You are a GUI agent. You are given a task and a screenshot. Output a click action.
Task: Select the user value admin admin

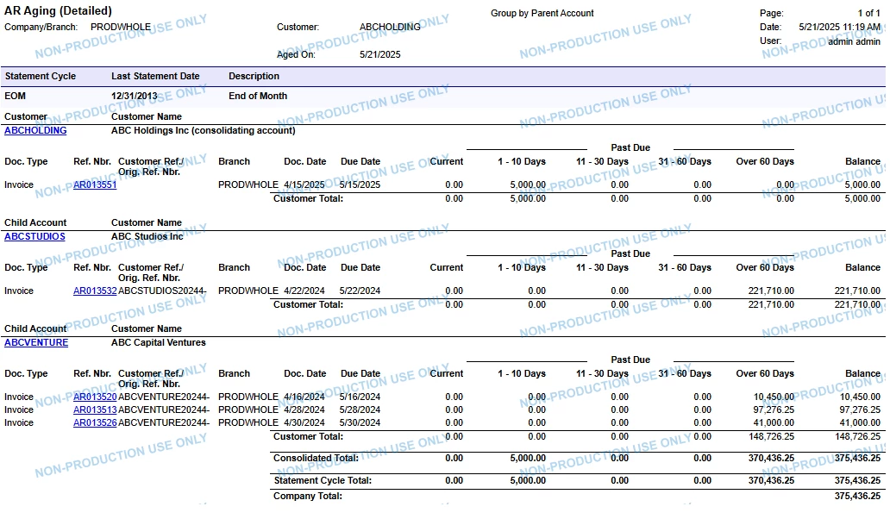pyautogui.click(x=855, y=41)
